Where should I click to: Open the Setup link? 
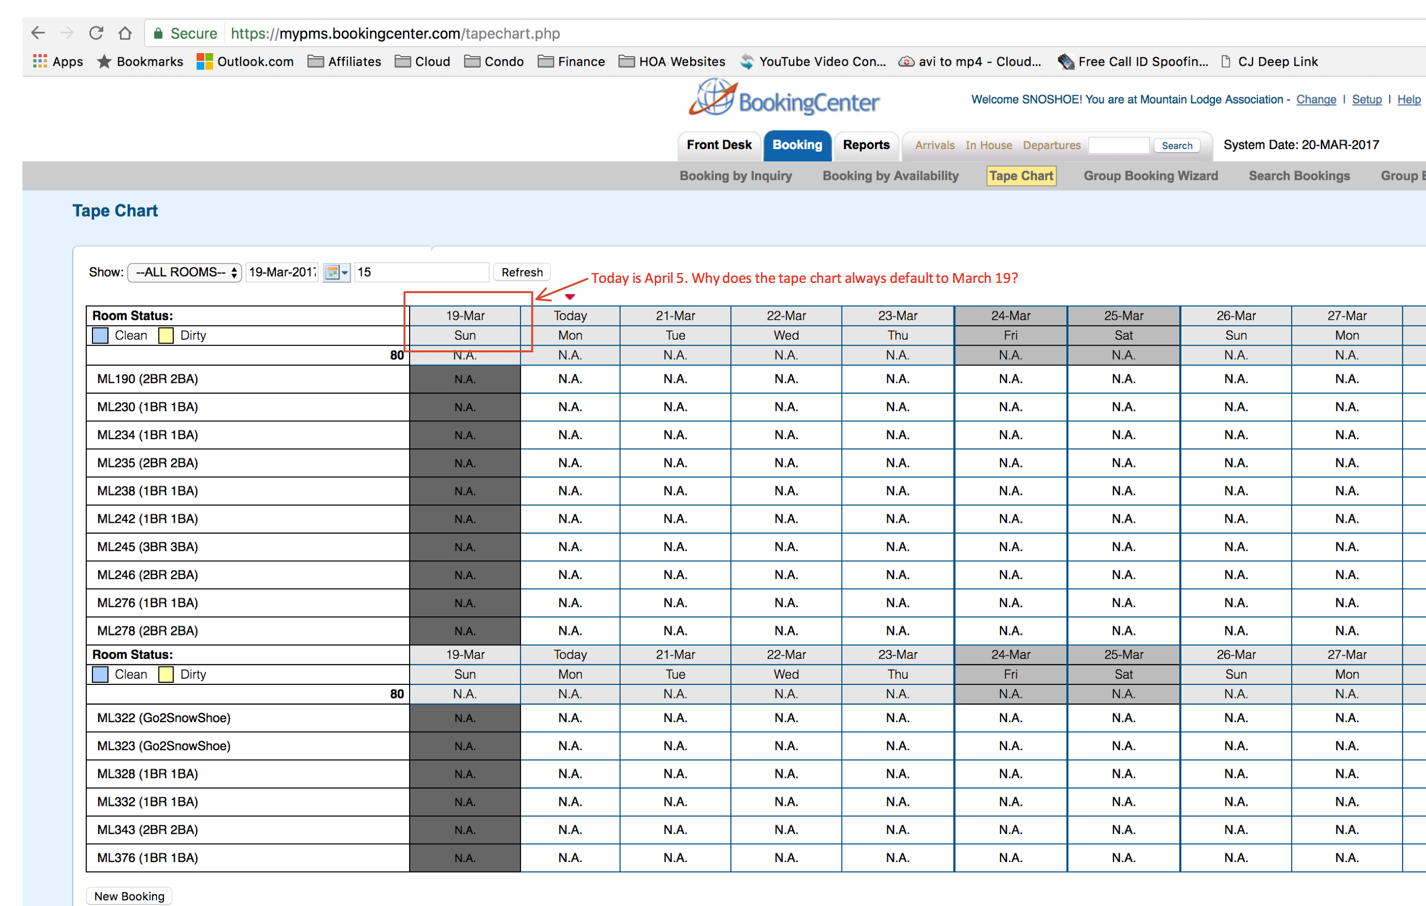coord(1366,100)
